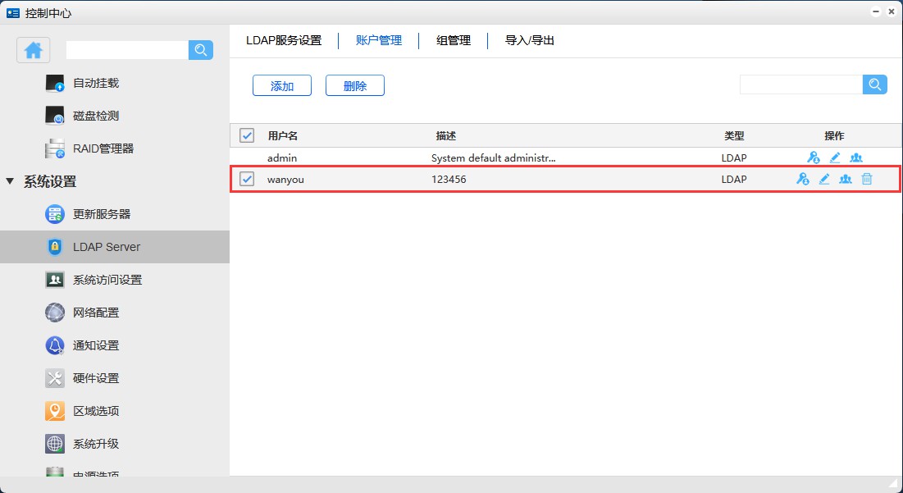Image resolution: width=903 pixels, height=493 pixels.
Task: Open 系统访问设置 in the sidebar
Action: tap(107, 280)
